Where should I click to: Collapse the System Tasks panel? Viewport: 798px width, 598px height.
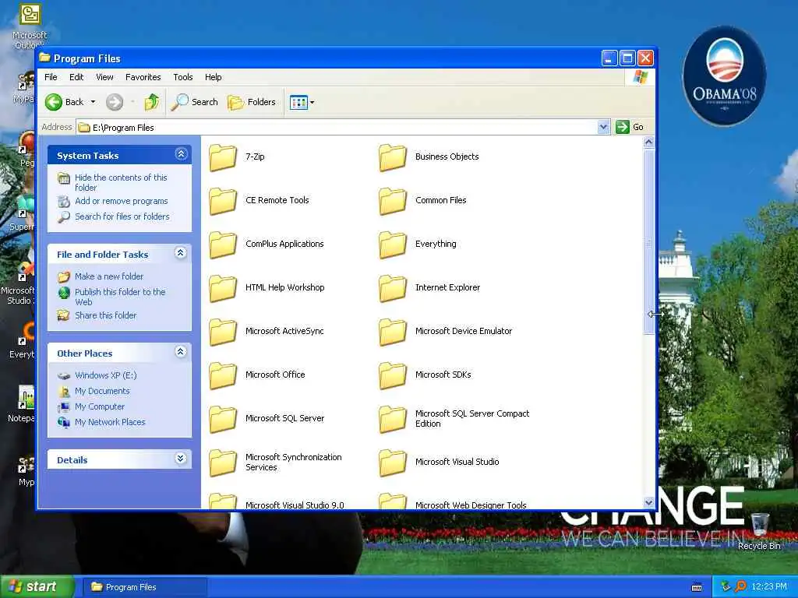click(181, 154)
